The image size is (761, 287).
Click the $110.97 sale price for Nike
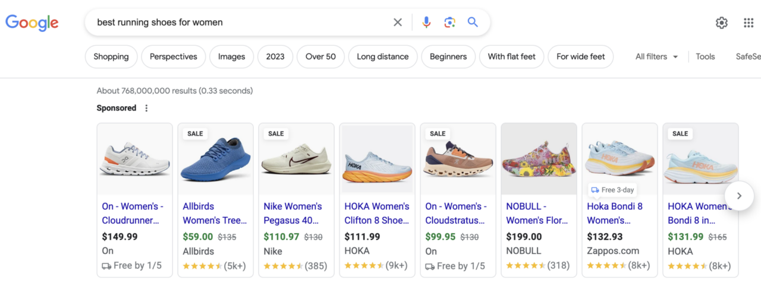(x=281, y=237)
